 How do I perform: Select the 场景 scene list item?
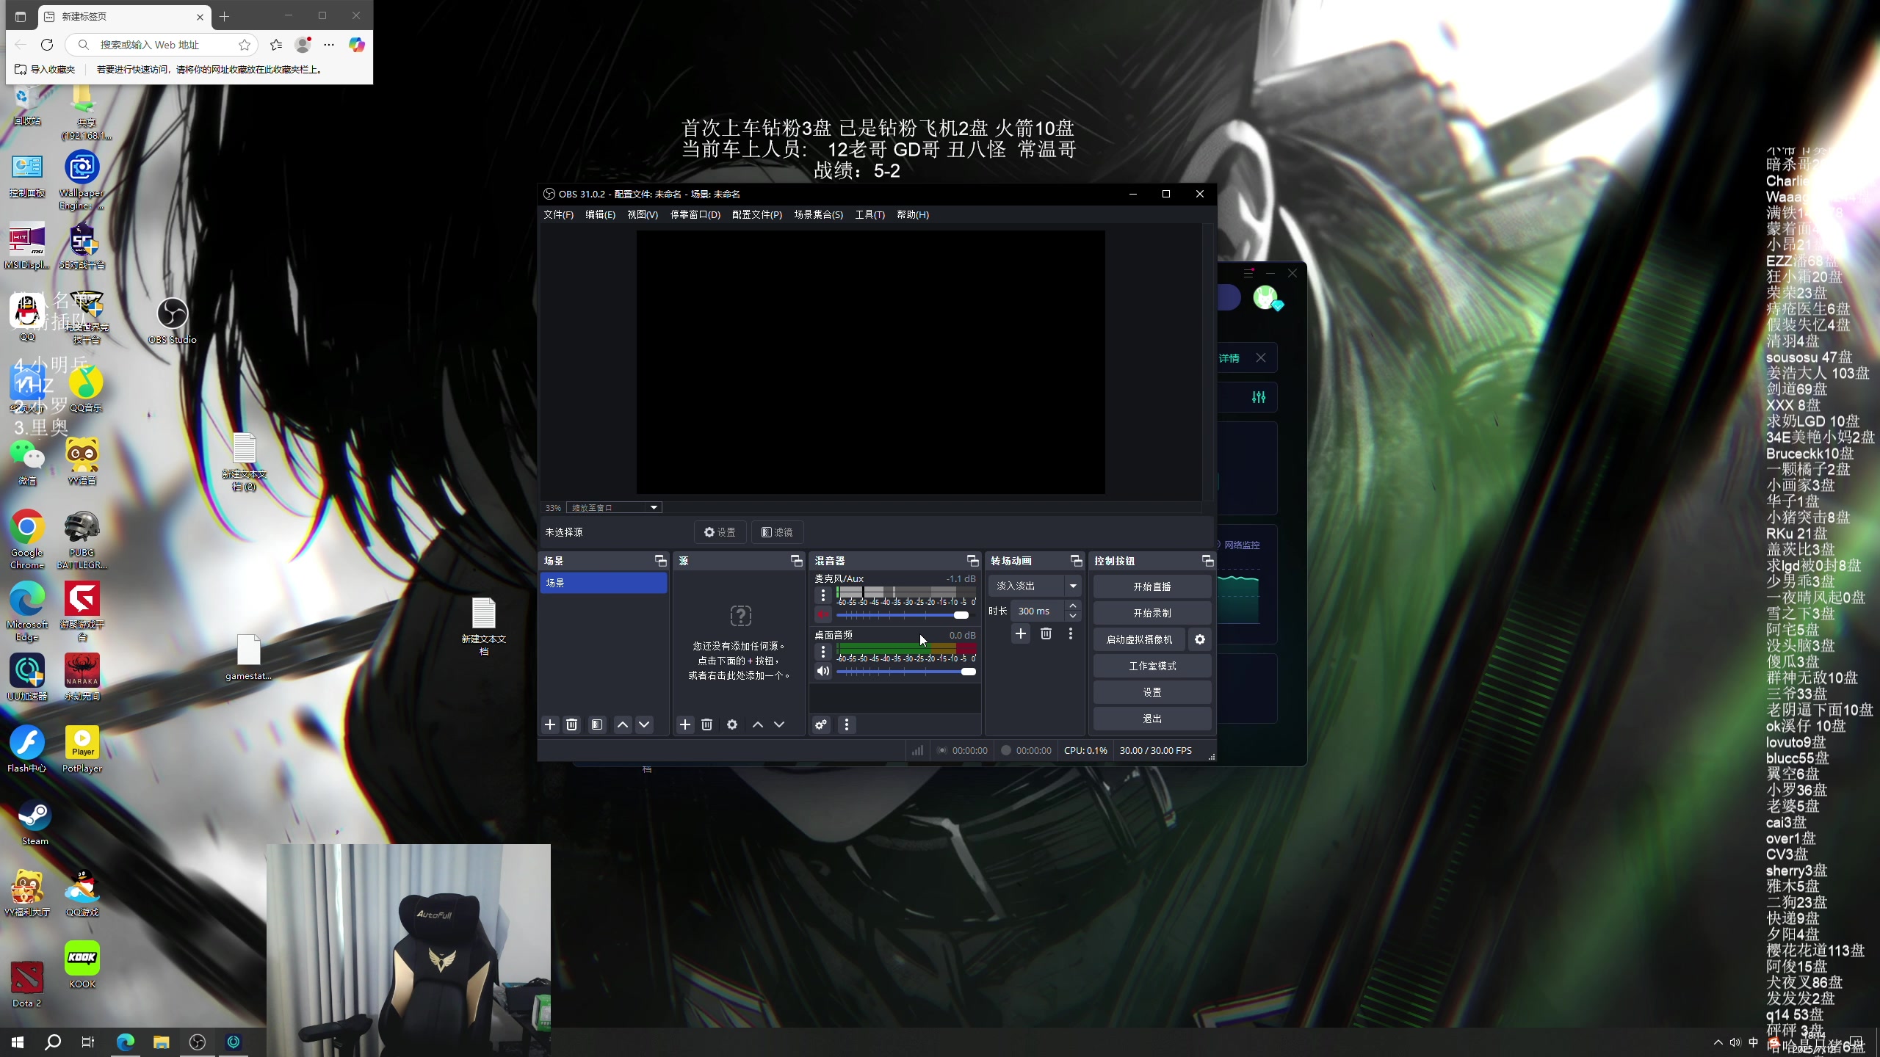(604, 583)
